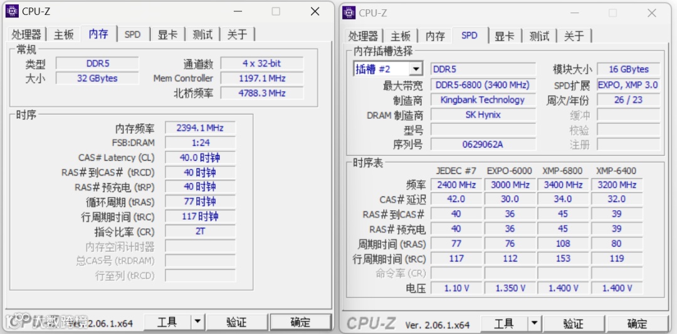Open 关于 tab in left CPU-Z window
677x334 pixels.
(x=237, y=34)
